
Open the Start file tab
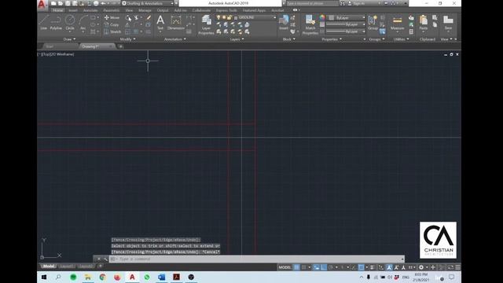[50, 46]
